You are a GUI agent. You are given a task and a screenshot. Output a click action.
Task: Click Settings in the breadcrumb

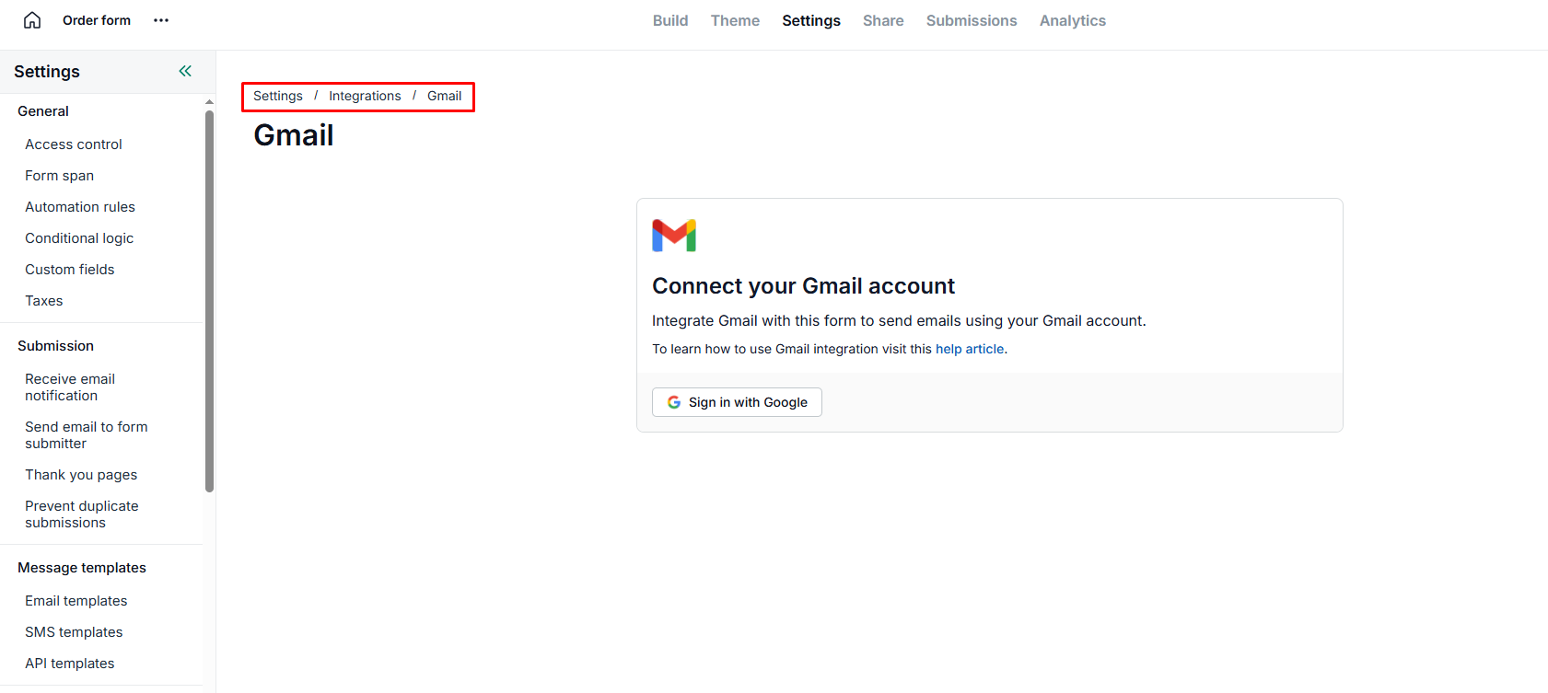(278, 96)
